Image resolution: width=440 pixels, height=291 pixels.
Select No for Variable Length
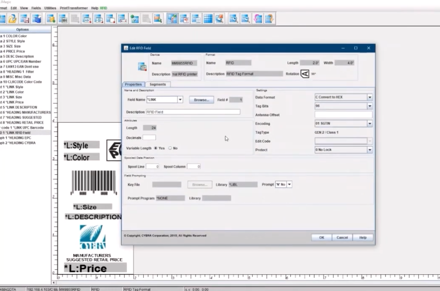click(x=170, y=148)
